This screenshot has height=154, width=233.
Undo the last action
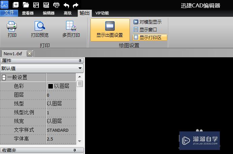tap(66, 6)
